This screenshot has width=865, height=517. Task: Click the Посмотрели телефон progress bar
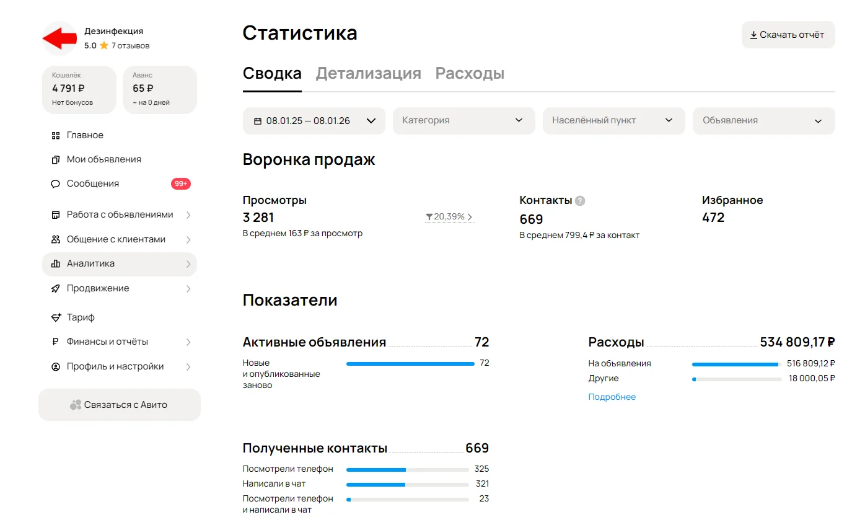pos(408,469)
